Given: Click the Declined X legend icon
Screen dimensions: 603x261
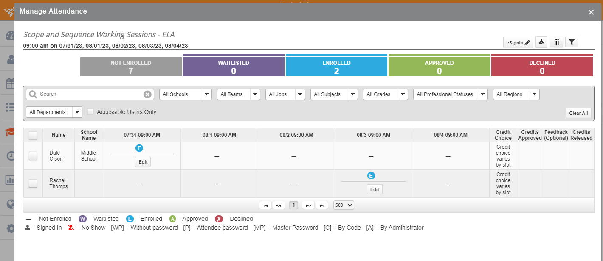Looking at the screenshot, I should click(x=219, y=219).
